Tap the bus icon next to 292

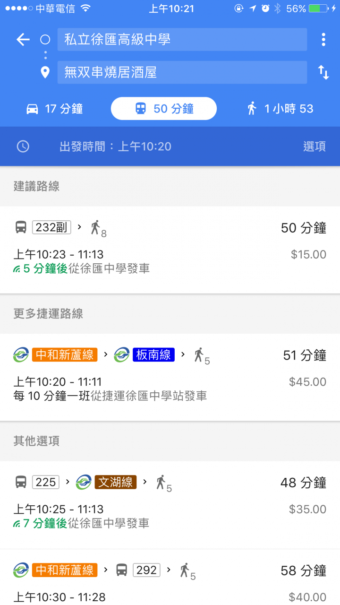pos(122,570)
